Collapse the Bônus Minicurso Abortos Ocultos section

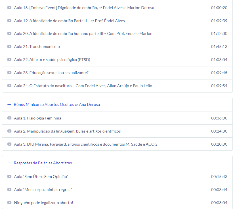click(57, 104)
